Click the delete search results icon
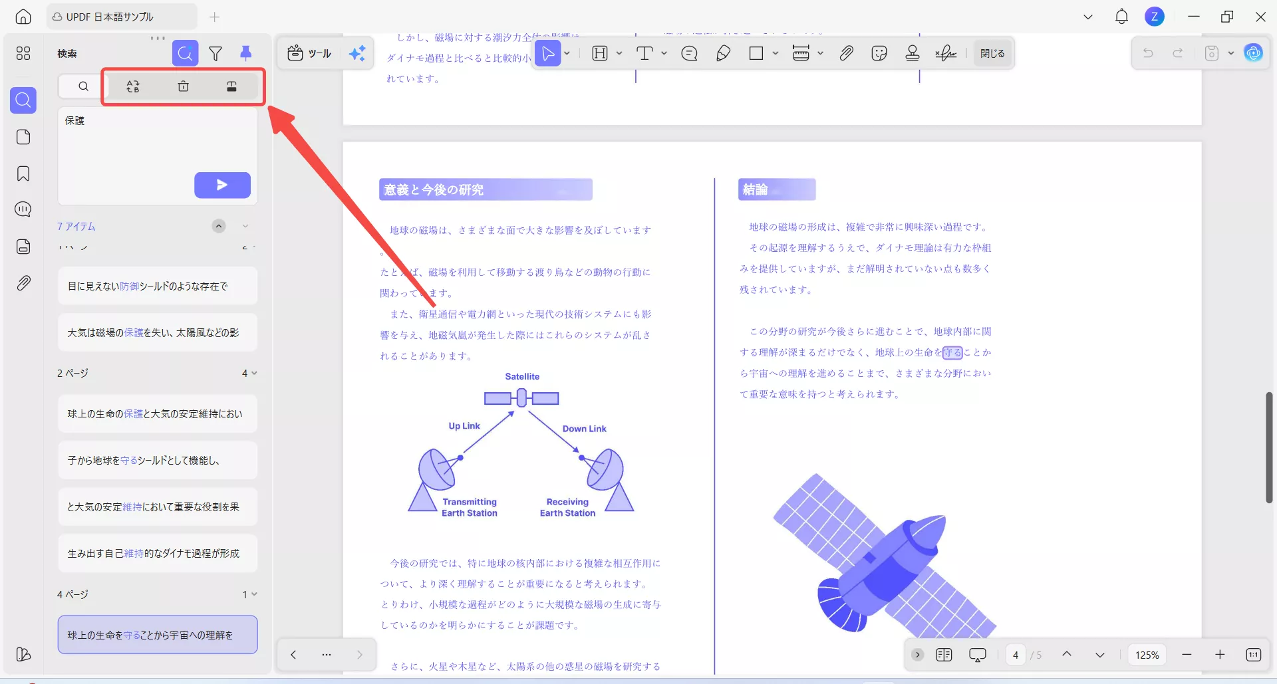This screenshot has width=1277, height=684. click(x=183, y=86)
